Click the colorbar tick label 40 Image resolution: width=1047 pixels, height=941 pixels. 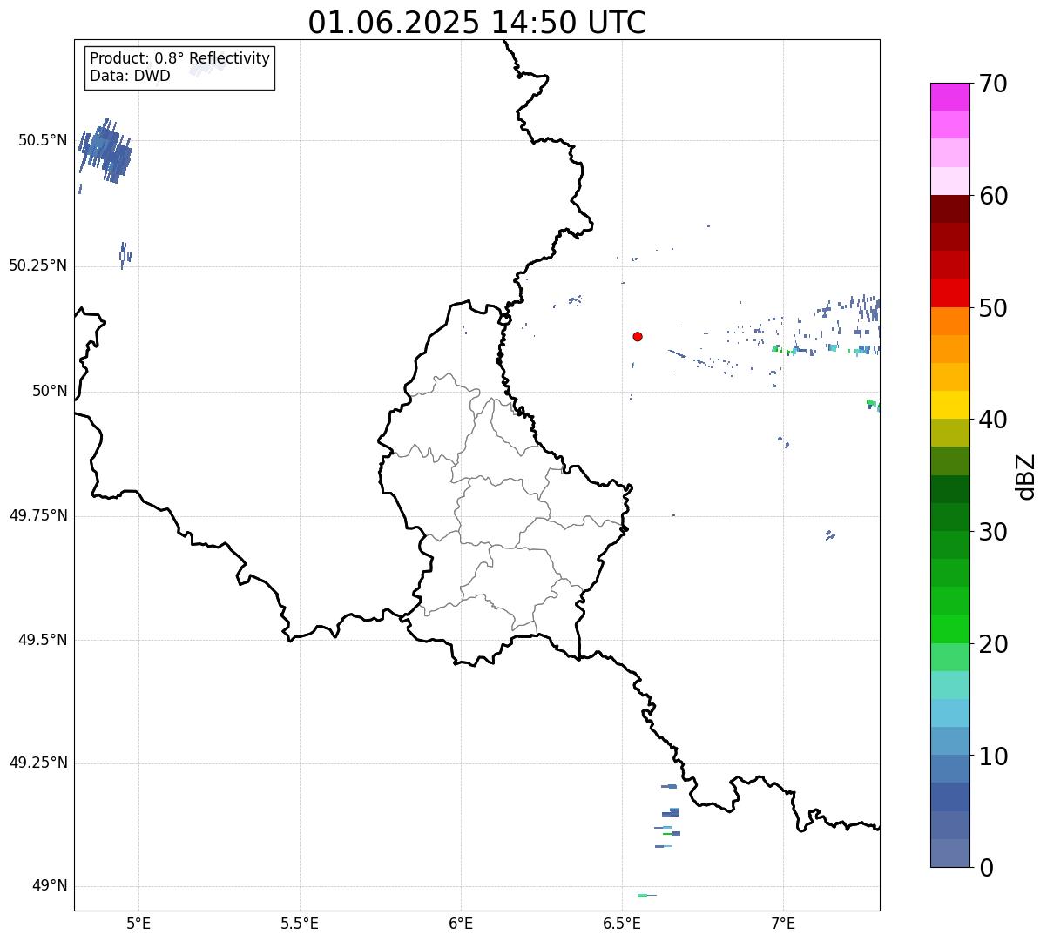993,420
